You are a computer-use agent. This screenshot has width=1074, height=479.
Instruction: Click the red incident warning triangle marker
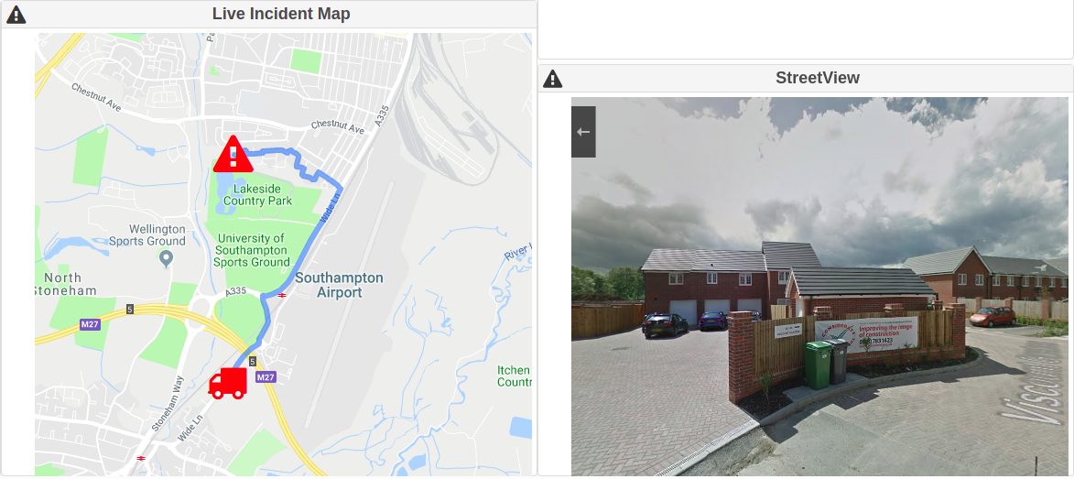coord(233,154)
